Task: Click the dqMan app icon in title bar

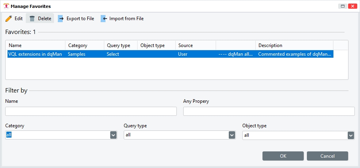Action: (x=6, y=6)
